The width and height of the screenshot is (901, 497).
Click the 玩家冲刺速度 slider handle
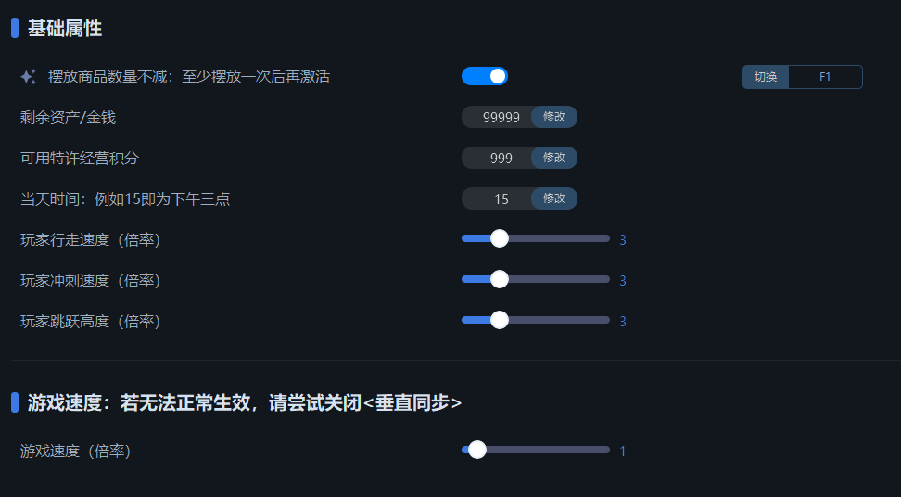[500, 279]
